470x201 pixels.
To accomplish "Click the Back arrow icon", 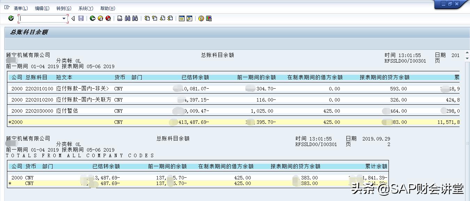I will coord(92,18).
